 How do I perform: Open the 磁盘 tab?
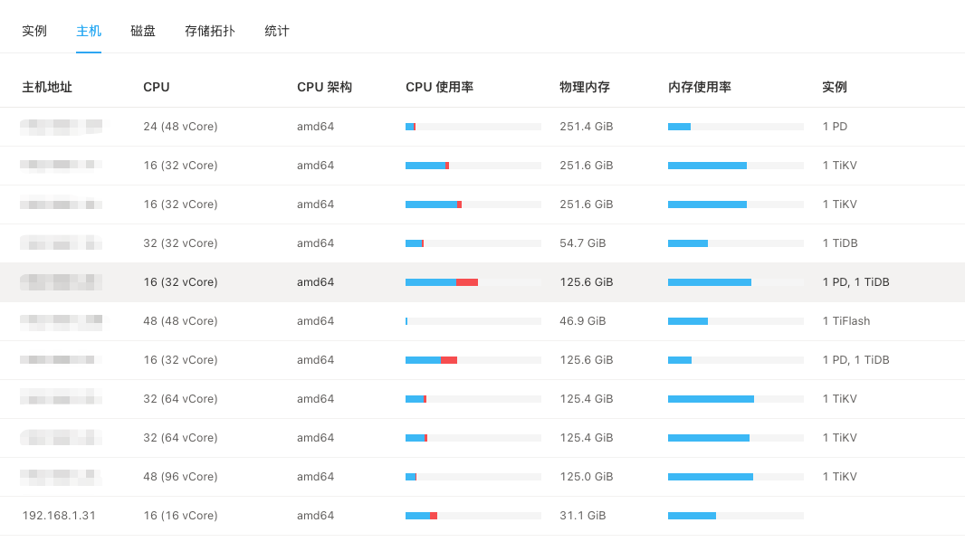click(x=143, y=31)
